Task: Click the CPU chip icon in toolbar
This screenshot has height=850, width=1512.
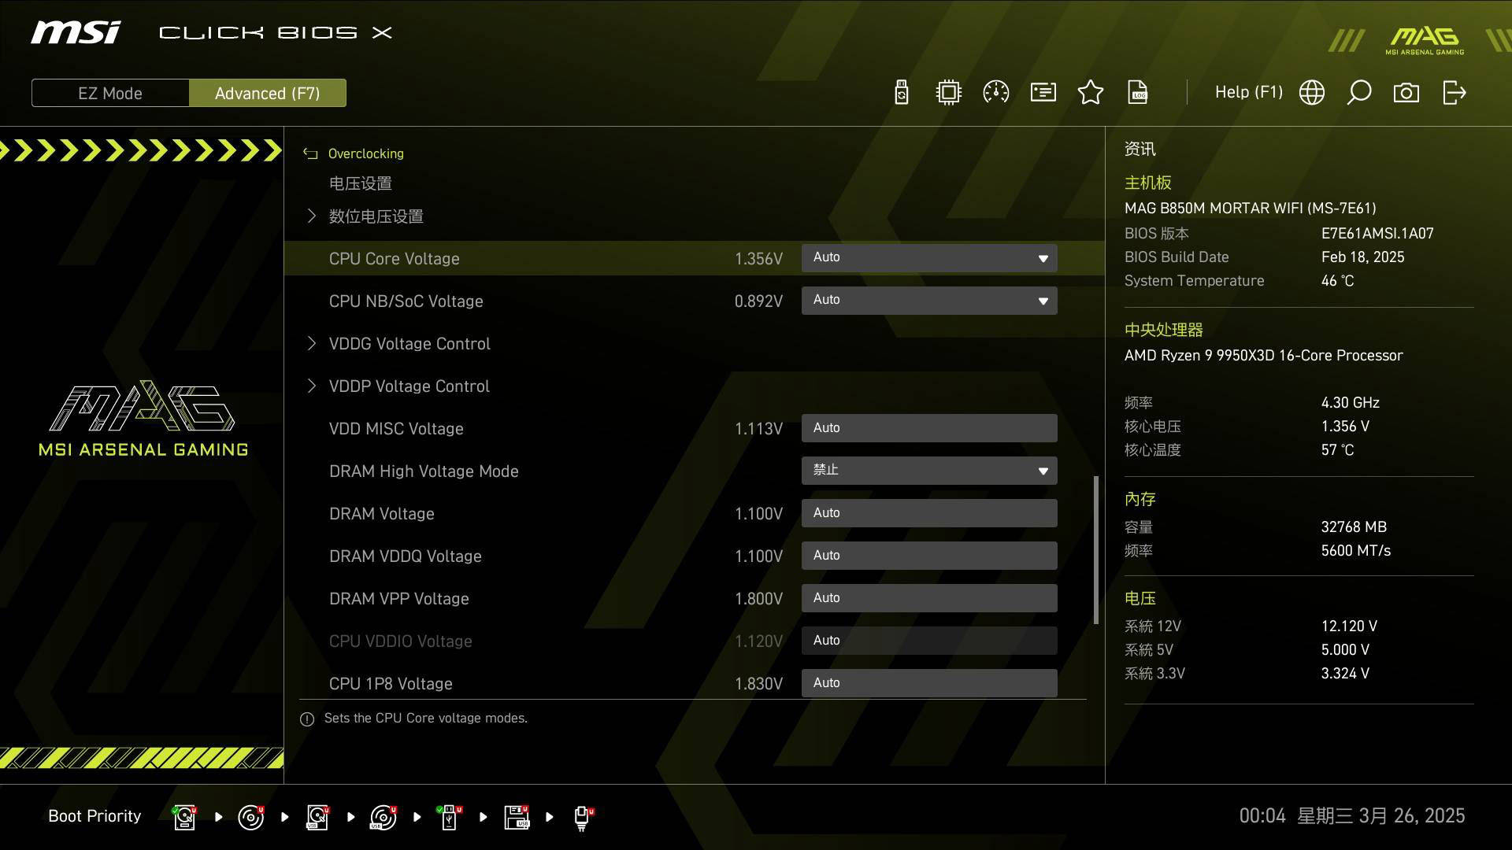Action: (x=949, y=93)
